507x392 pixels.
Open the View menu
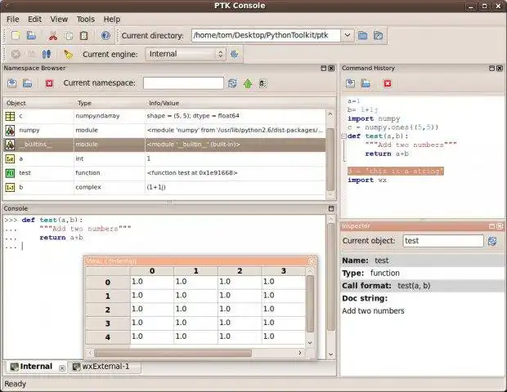click(x=59, y=19)
